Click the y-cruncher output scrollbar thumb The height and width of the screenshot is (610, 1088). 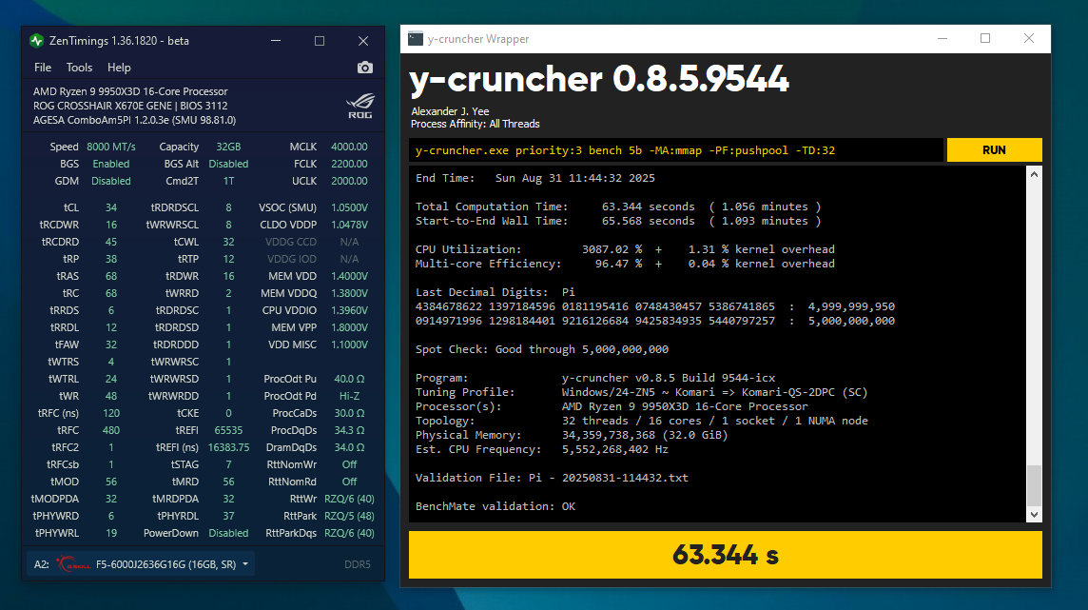(1034, 485)
